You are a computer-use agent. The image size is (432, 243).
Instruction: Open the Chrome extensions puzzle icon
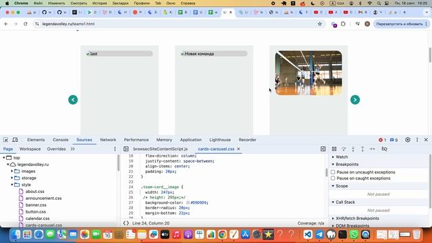coord(343,24)
